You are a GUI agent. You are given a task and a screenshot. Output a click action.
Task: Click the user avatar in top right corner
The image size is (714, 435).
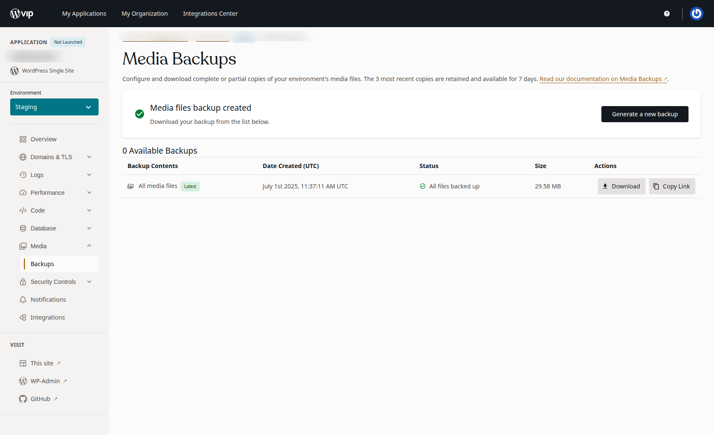[696, 13]
